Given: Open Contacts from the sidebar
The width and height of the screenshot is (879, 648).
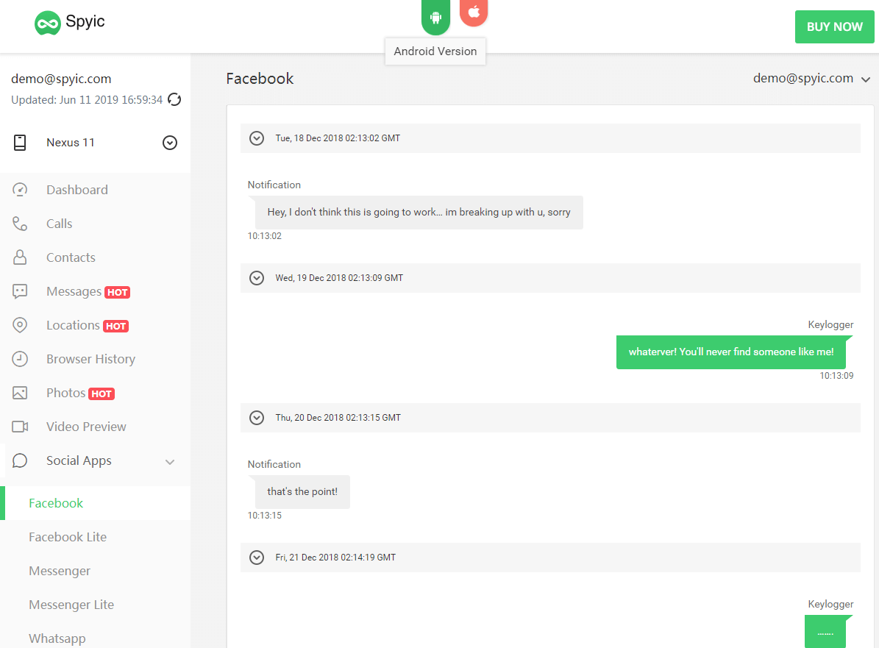Looking at the screenshot, I should click(x=71, y=257).
